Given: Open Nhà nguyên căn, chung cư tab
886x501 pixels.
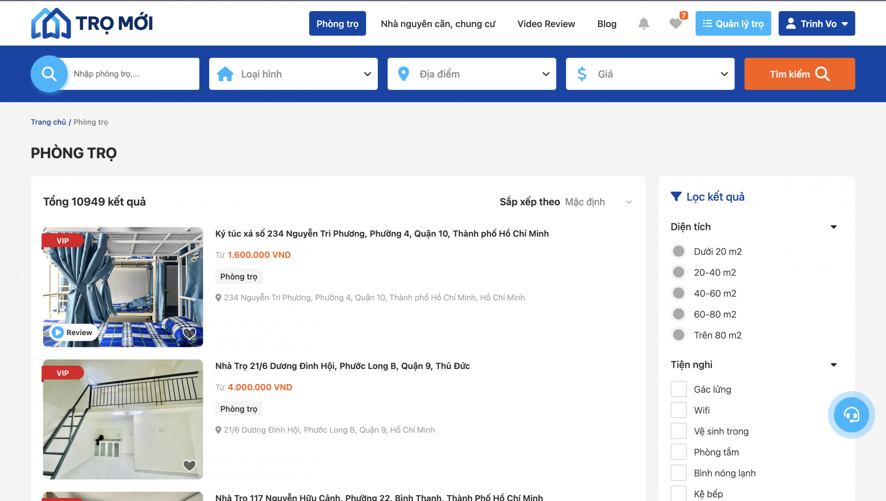Looking at the screenshot, I should (438, 24).
